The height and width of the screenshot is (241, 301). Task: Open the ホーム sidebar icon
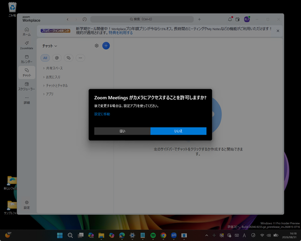pyautogui.click(x=27, y=31)
